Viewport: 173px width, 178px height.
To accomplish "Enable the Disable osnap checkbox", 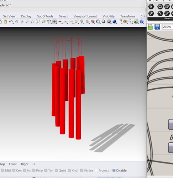I will pyautogui.click(x=114, y=171).
